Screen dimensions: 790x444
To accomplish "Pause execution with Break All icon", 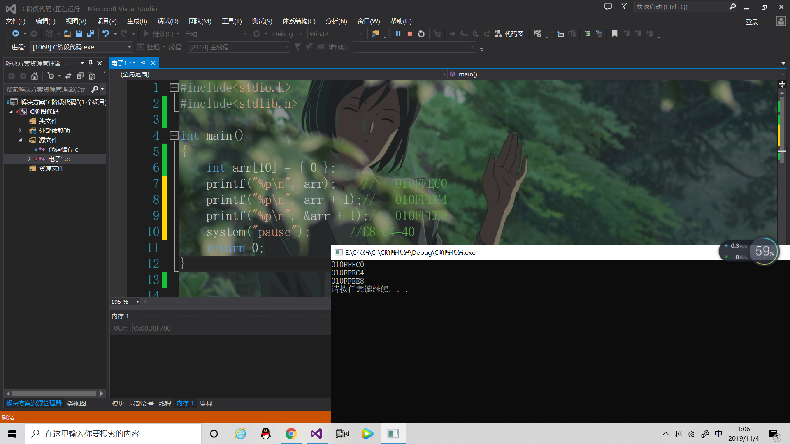I will pos(398,34).
